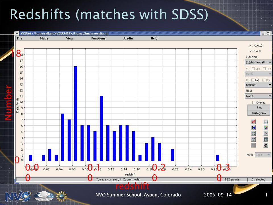This screenshot has height=205, width=273.
Task: Open the VOPlot window menu arrow in title bar
Action: (x=17, y=33)
